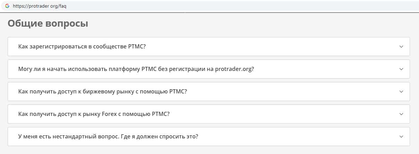Expand chevron for using PTMC without registration
This screenshot has width=419, height=154.
pos(401,69)
